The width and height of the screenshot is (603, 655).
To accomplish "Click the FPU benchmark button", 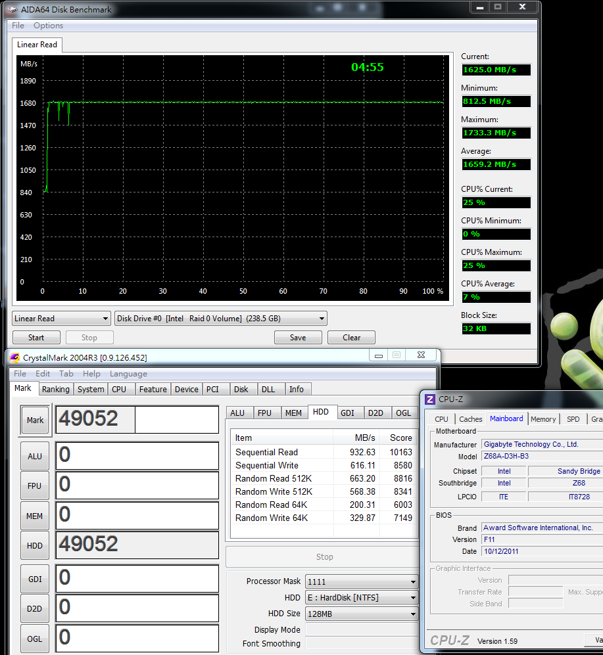I will point(35,486).
